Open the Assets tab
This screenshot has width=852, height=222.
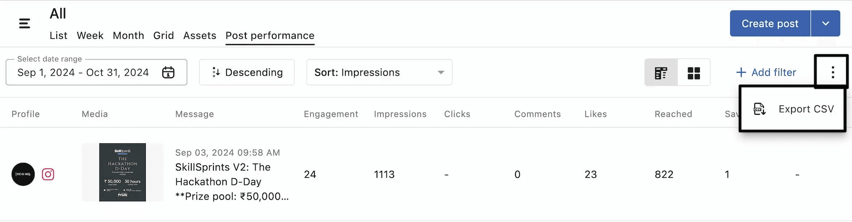[199, 35]
